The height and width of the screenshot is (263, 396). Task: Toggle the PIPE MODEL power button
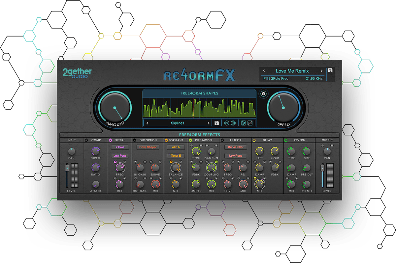pyautogui.click(x=190, y=140)
